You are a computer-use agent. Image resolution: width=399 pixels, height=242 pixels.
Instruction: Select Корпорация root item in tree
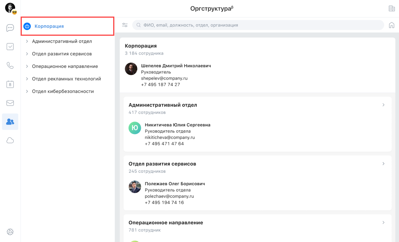click(49, 27)
